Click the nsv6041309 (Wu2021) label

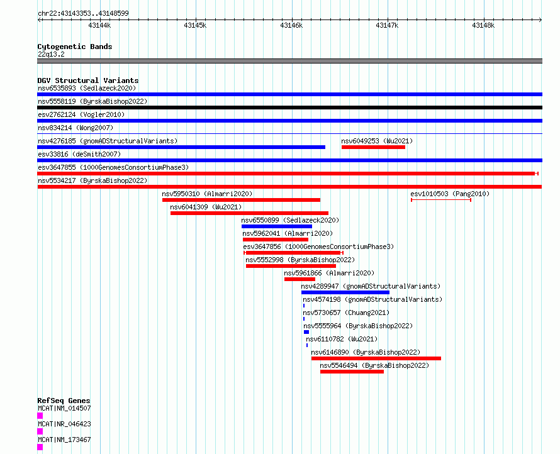click(206, 207)
